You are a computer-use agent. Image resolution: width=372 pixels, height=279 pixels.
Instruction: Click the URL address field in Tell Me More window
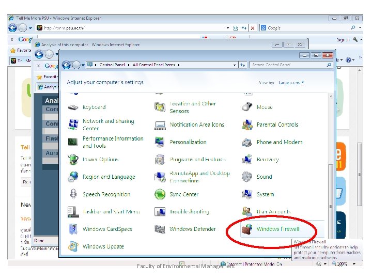click(131, 28)
